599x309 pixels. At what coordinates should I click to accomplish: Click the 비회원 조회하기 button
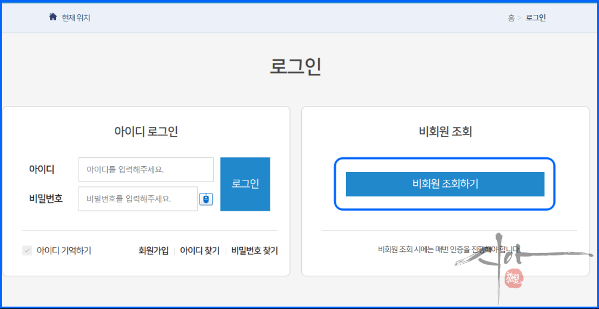[445, 184]
